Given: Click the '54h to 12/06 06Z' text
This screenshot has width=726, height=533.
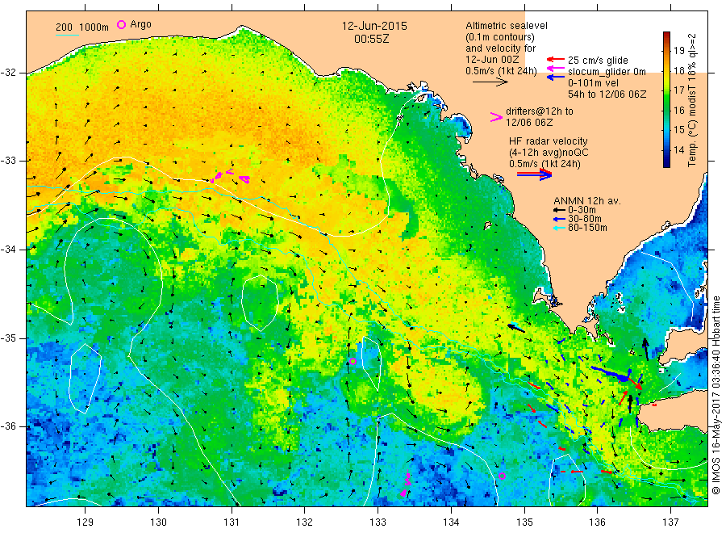Looking at the screenshot, I should click(x=607, y=94).
